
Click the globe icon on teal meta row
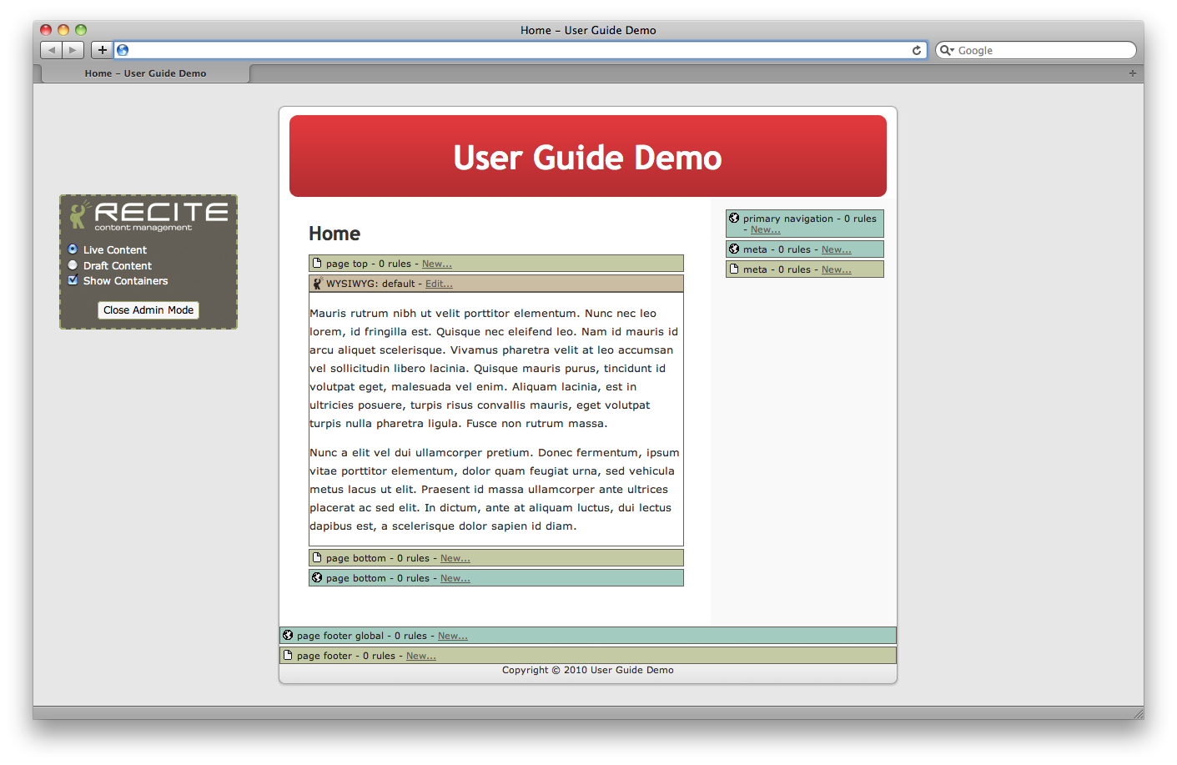click(x=734, y=249)
